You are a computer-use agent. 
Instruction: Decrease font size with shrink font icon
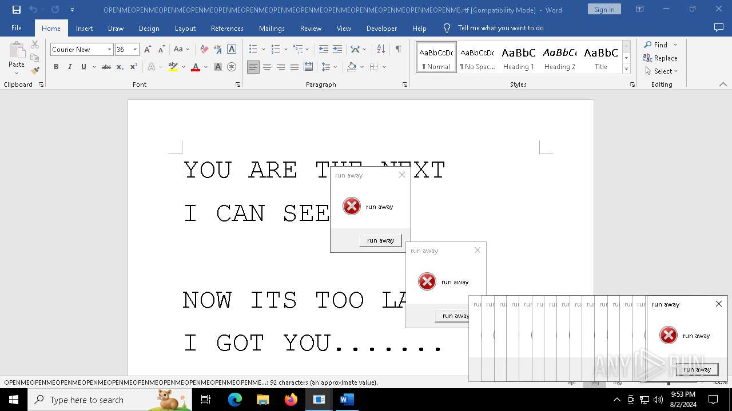(x=161, y=50)
